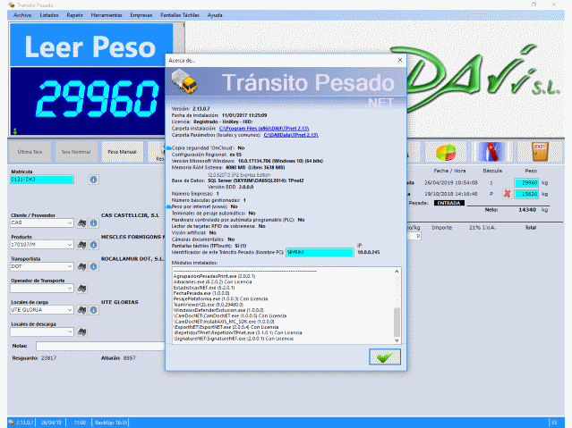
Task: Click info icon next to Matrícula
Action: click(93, 180)
